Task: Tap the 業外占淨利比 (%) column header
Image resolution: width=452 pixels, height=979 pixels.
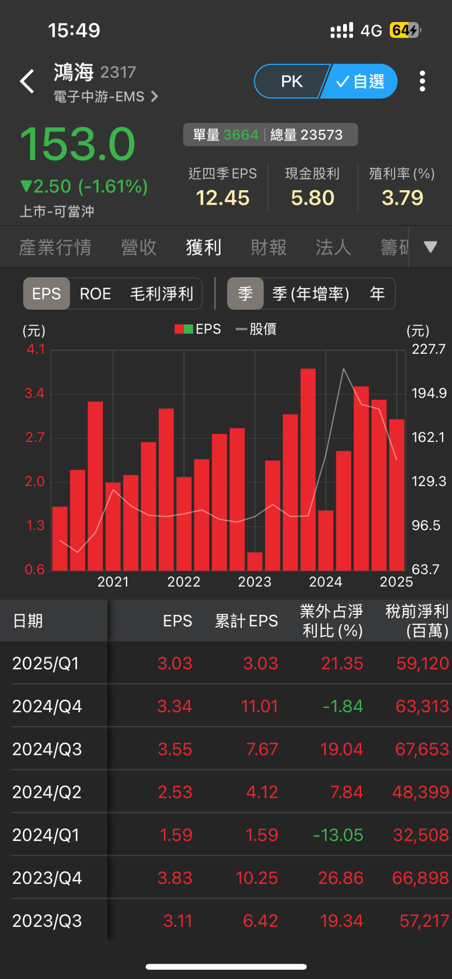Action: [x=331, y=620]
